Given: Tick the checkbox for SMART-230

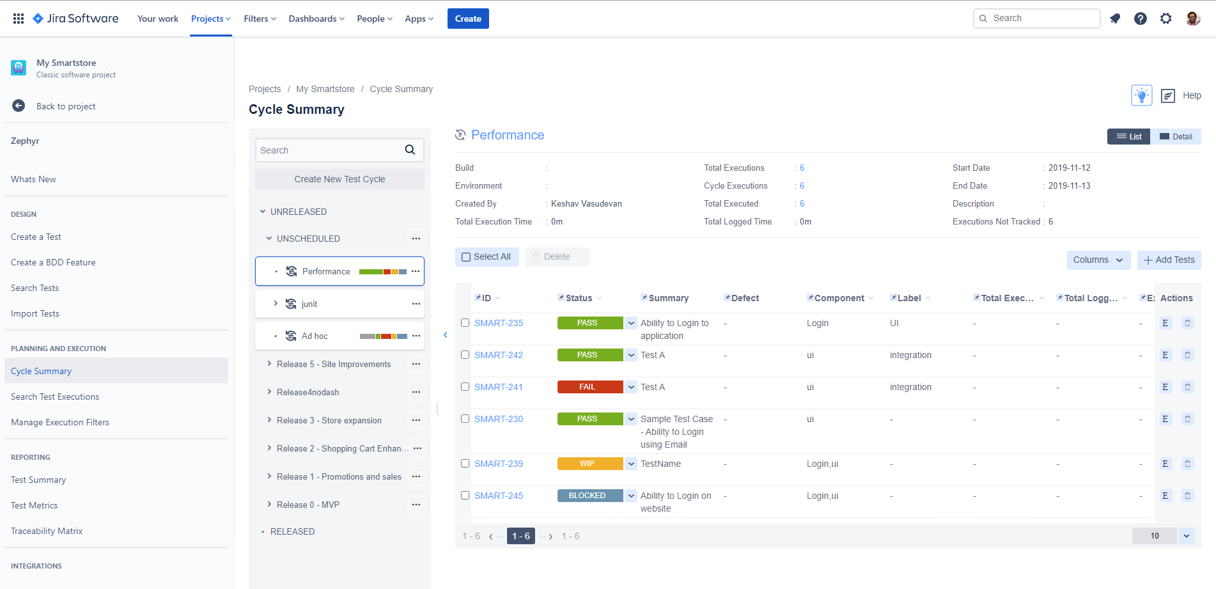Looking at the screenshot, I should coord(465,419).
